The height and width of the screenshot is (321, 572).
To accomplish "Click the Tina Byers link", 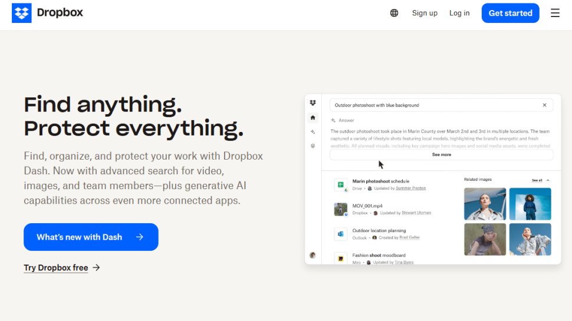I will (404, 262).
